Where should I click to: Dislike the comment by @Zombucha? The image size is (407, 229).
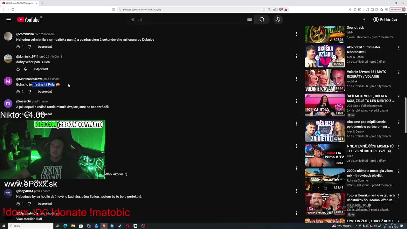(29, 47)
